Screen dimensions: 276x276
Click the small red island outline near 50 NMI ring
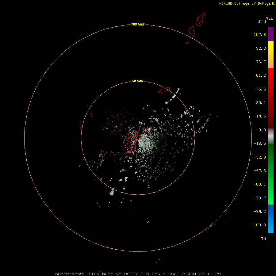click(164, 90)
